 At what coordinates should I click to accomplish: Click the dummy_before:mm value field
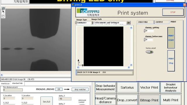[149, 40]
